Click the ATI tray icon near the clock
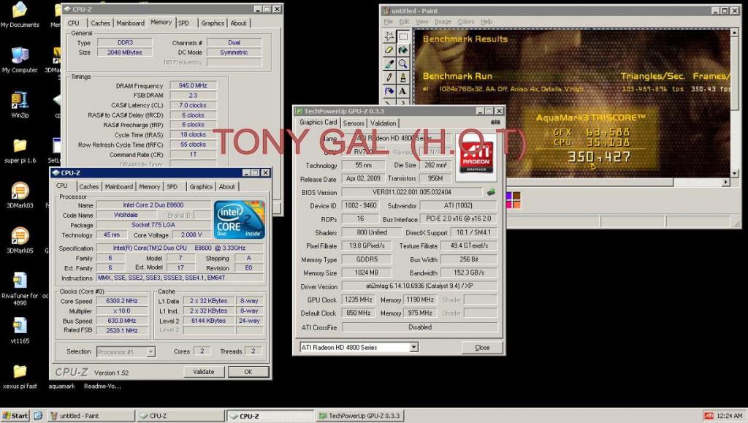 point(709,416)
